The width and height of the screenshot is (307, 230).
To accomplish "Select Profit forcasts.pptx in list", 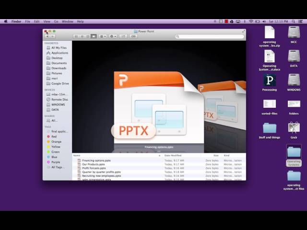I will [159, 168].
